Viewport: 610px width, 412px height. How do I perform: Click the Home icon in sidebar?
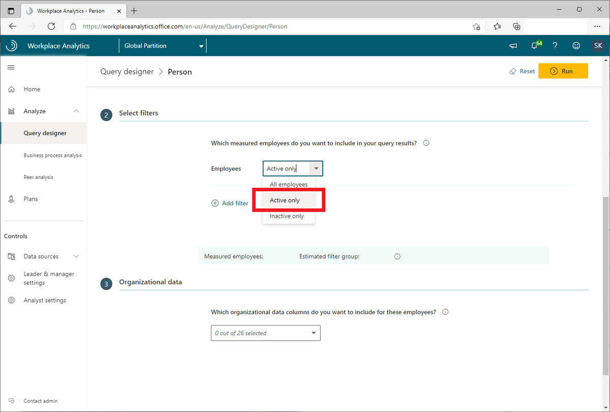11,90
